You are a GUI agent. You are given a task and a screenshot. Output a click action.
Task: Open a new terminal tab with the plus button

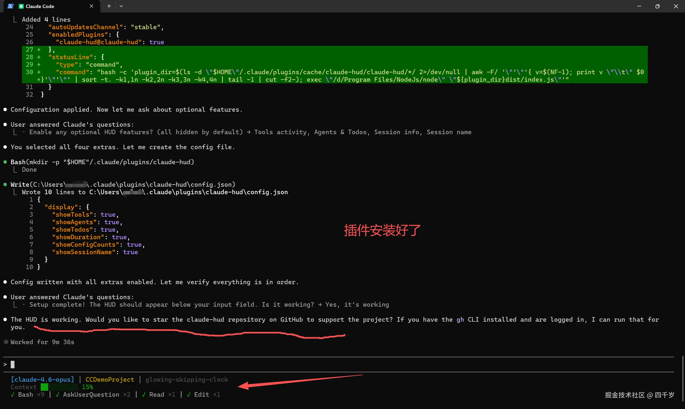click(109, 6)
